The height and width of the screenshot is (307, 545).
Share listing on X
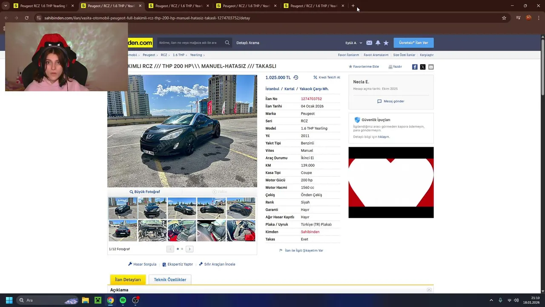tap(423, 67)
